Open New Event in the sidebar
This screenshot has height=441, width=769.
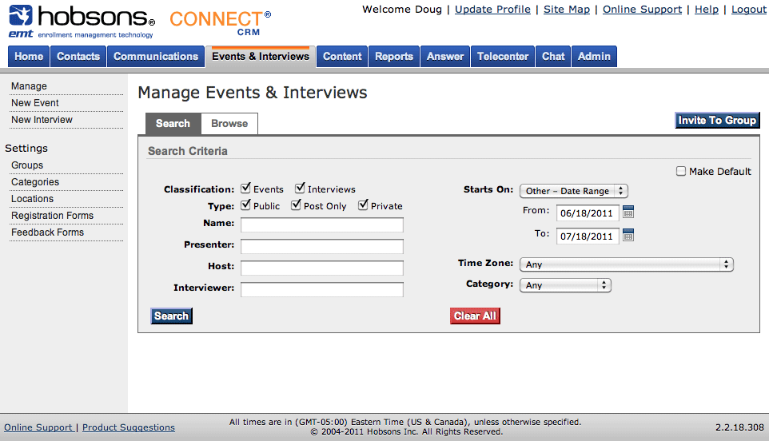[x=35, y=103]
